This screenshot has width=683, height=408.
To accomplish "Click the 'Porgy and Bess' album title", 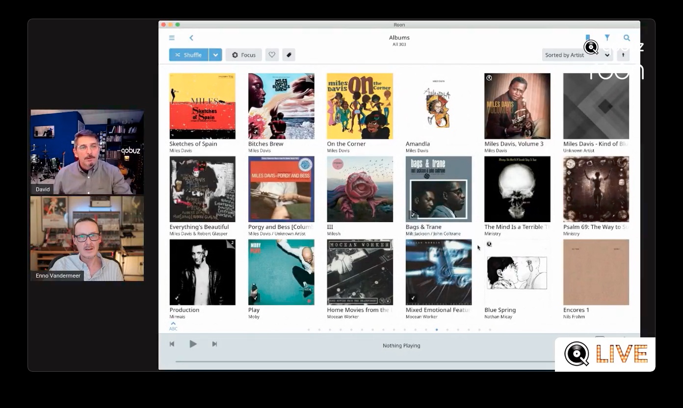I will tap(281, 227).
